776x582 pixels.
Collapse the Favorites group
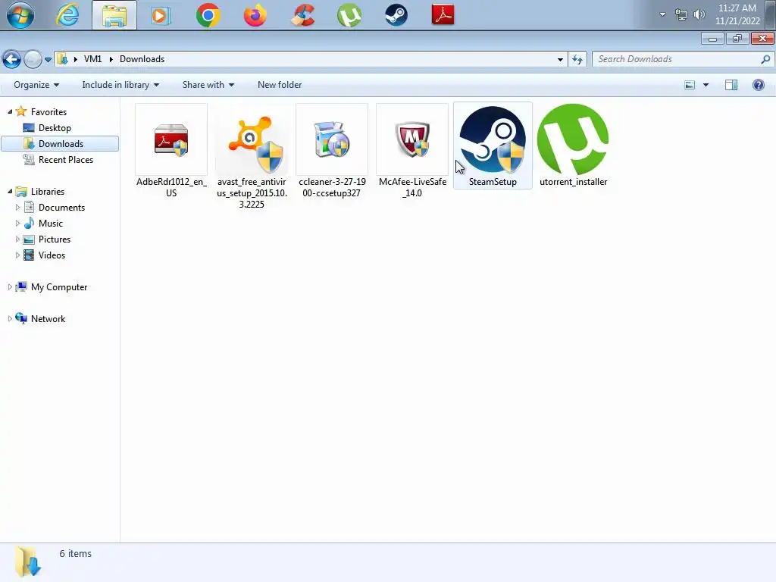point(10,112)
